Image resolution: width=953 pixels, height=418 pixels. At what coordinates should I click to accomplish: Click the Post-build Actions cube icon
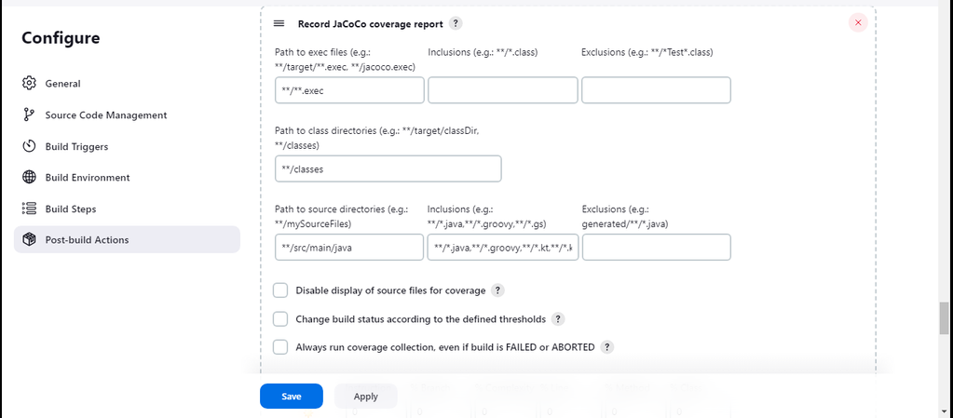coord(28,240)
